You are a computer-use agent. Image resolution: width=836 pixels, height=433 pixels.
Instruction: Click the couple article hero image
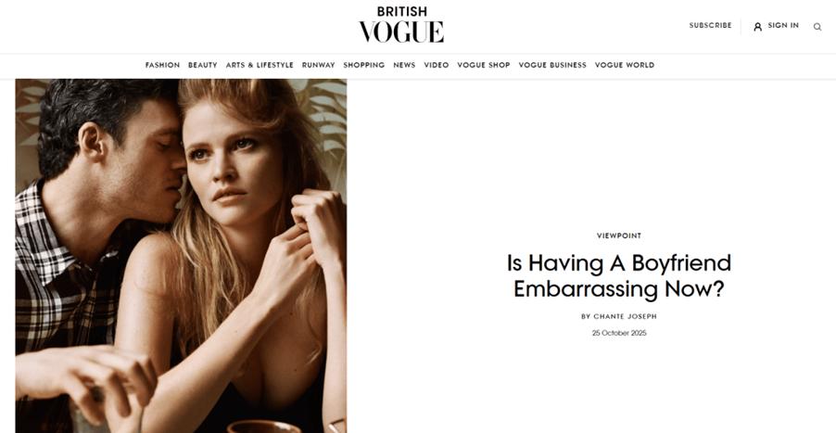pos(181,256)
